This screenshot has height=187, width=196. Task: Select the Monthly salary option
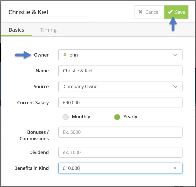coord(66,117)
